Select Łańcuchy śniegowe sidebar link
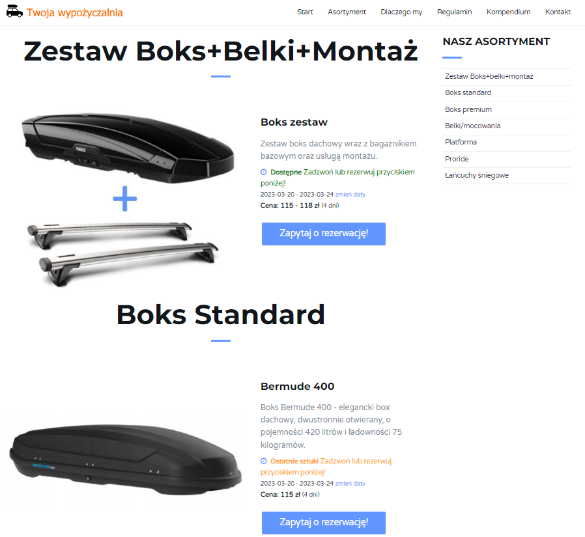 (477, 175)
